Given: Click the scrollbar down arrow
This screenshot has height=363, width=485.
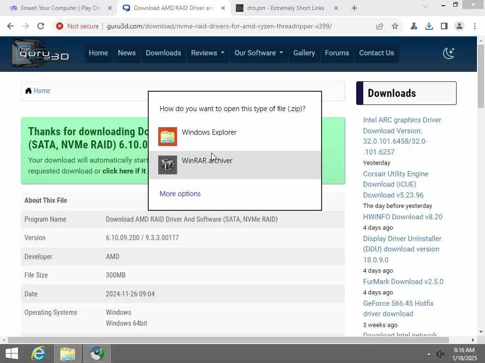Looking at the screenshot, I should click(481, 332).
